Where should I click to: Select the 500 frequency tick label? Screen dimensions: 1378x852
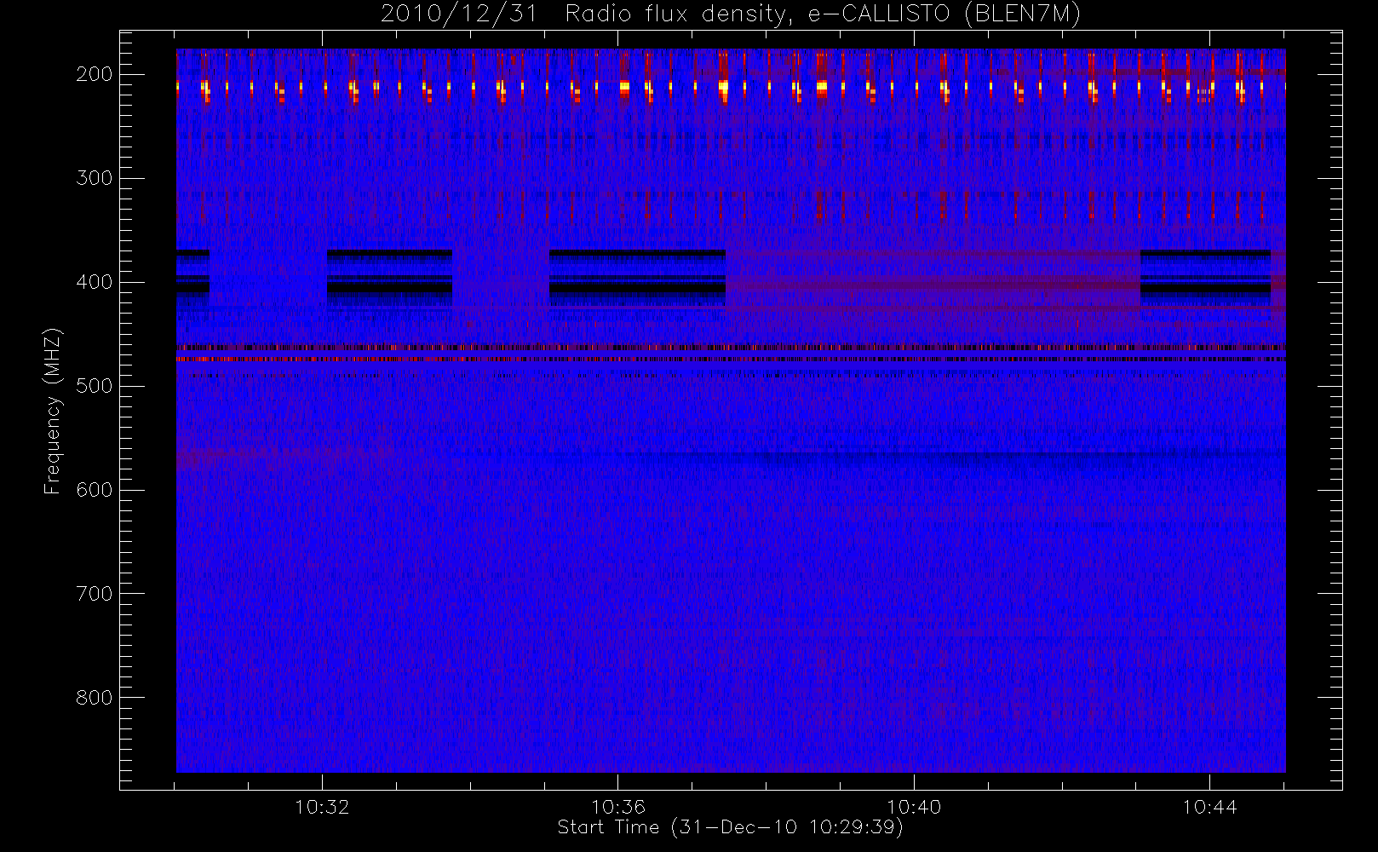coord(95,386)
